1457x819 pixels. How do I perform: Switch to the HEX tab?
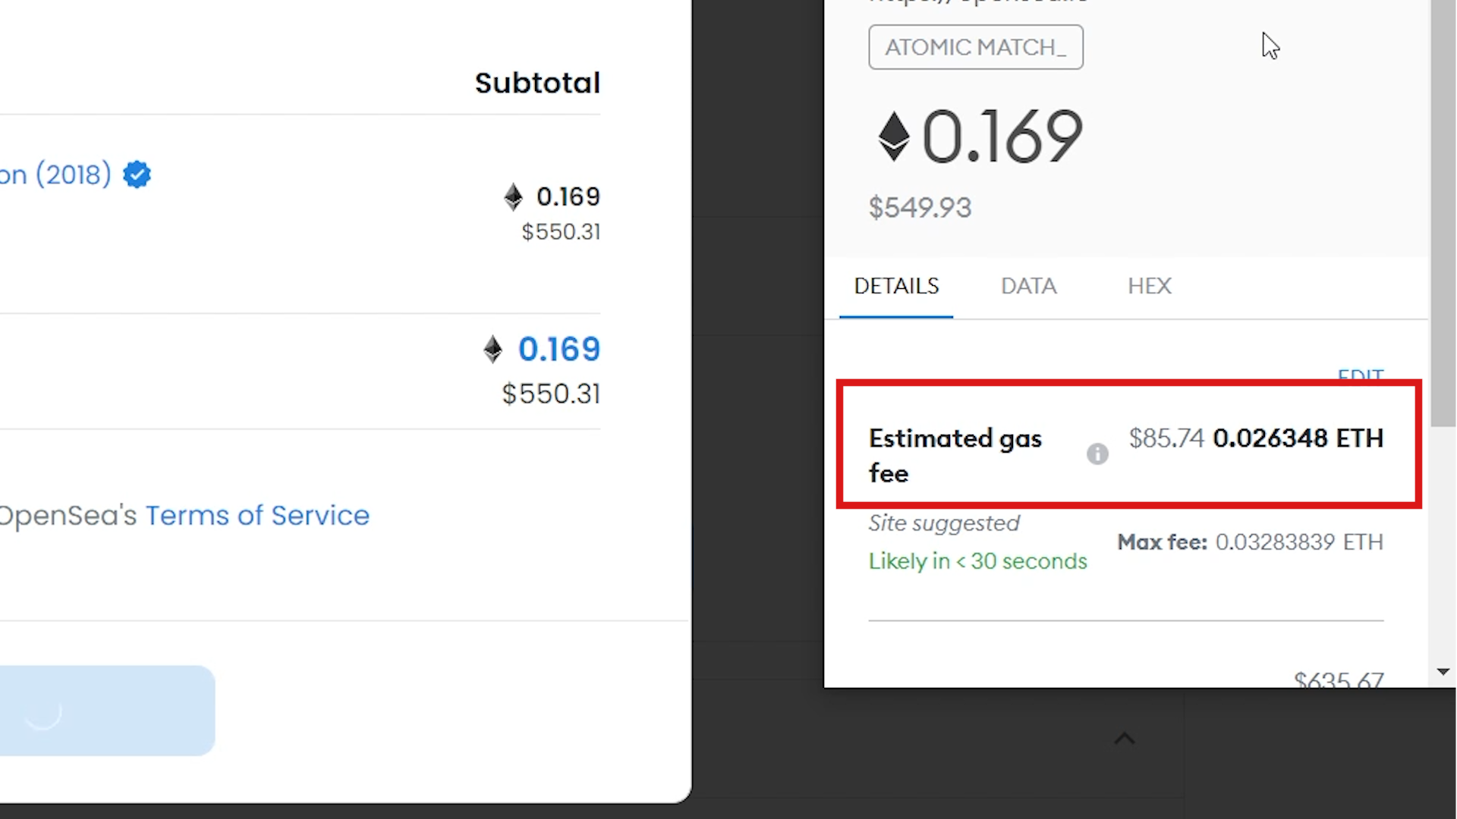click(x=1150, y=286)
